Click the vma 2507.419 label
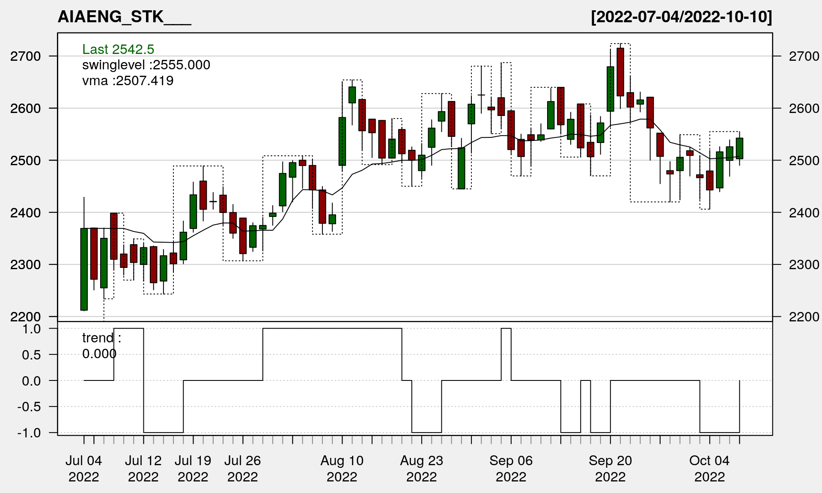Screen dimensions: 822x493 pyautogui.click(x=128, y=81)
